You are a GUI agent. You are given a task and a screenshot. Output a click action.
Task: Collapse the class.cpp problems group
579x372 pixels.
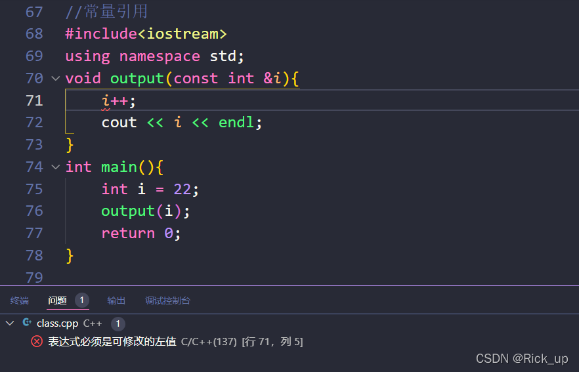pos(10,323)
